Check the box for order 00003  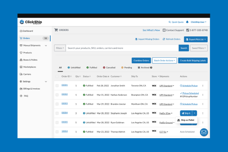57,104
